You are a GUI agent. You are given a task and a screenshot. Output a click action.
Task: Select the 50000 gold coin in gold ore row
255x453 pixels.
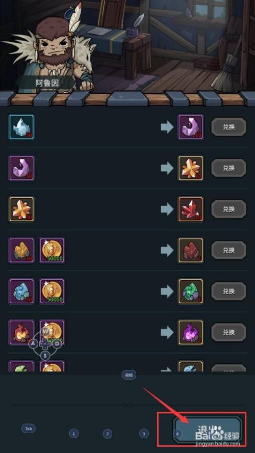[x=52, y=250]
